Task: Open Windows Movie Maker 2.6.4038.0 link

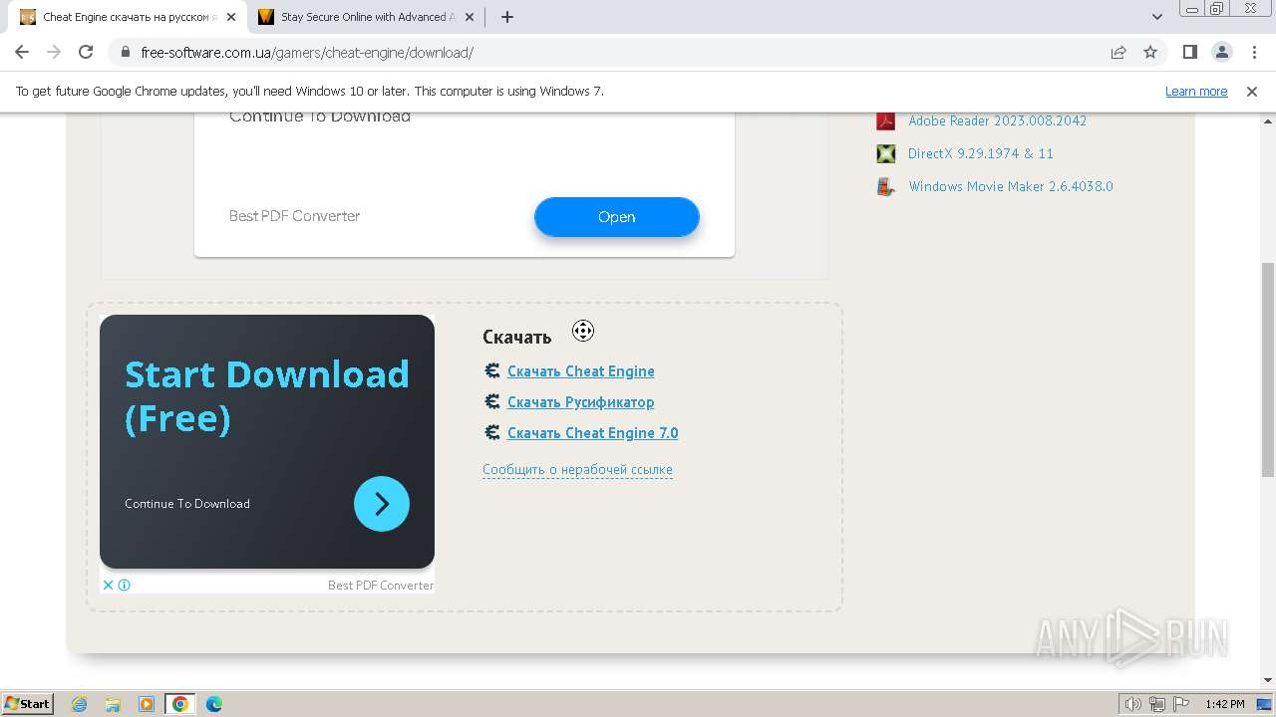Action: tap(1011, 186)
